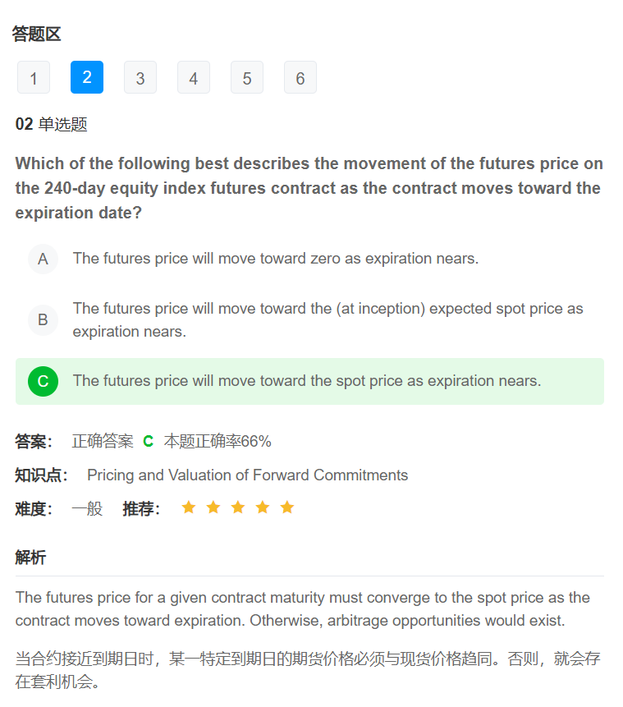Select the green option C circle

(x=43, y=381)
